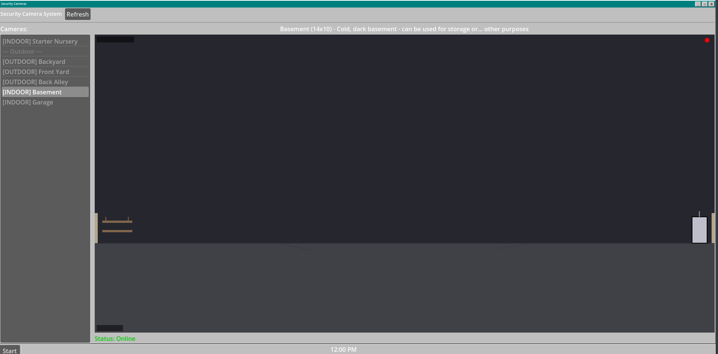This screenshot has width=718, height=354.
Task: Open the Start menu
Action: tap(10, 350)
